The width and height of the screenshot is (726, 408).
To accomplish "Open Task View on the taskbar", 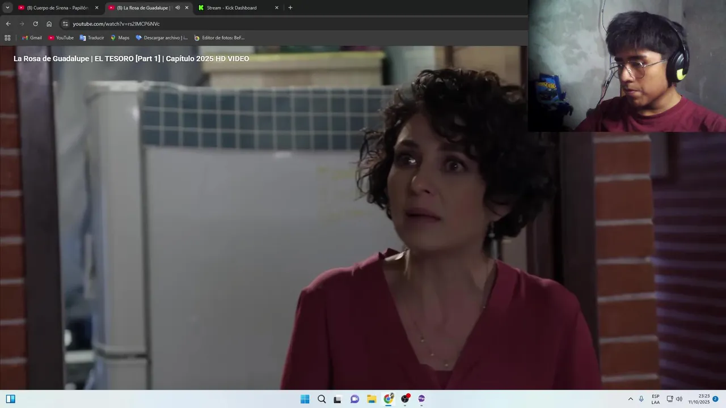I will coord(337,399).
